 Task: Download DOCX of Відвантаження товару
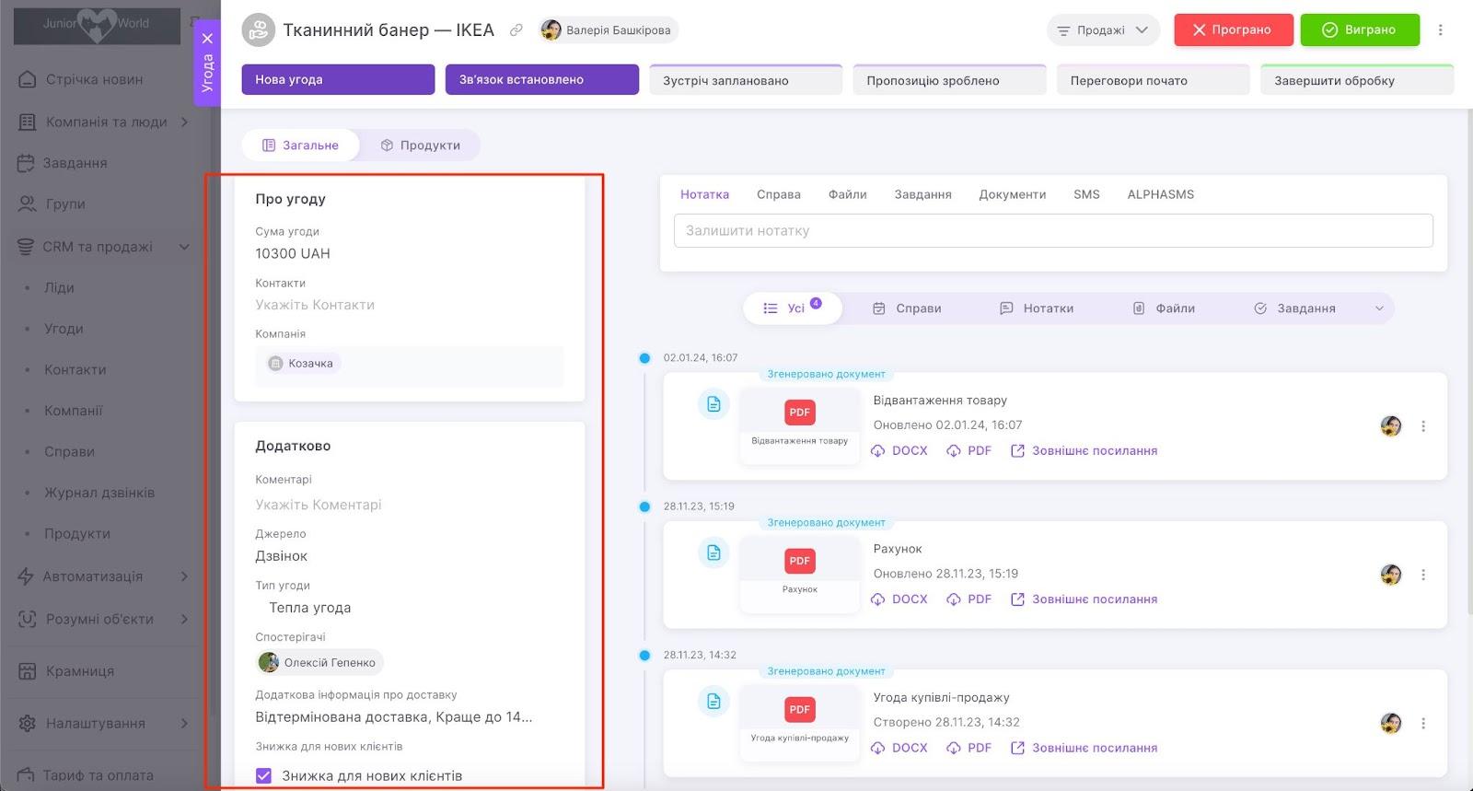[x=899, y=451]
